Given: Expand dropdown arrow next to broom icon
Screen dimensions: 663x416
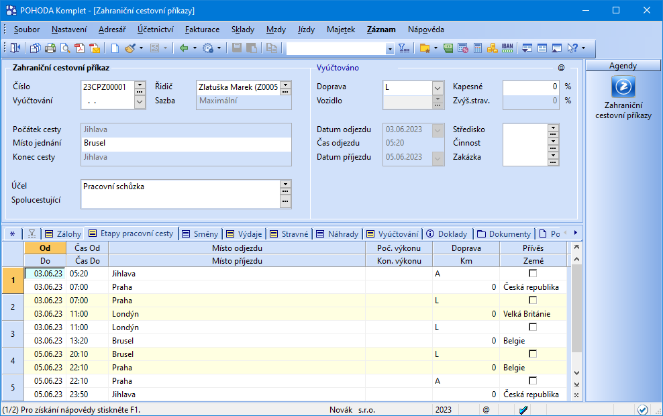Looking at the screenshot, I should [141, 48].
